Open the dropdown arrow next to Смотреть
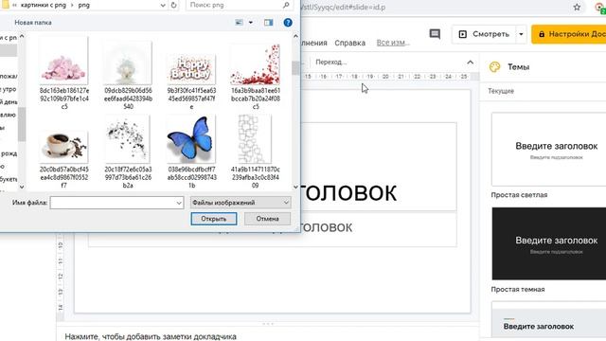Viewport: 606px width, 341px height. (521, 34)
